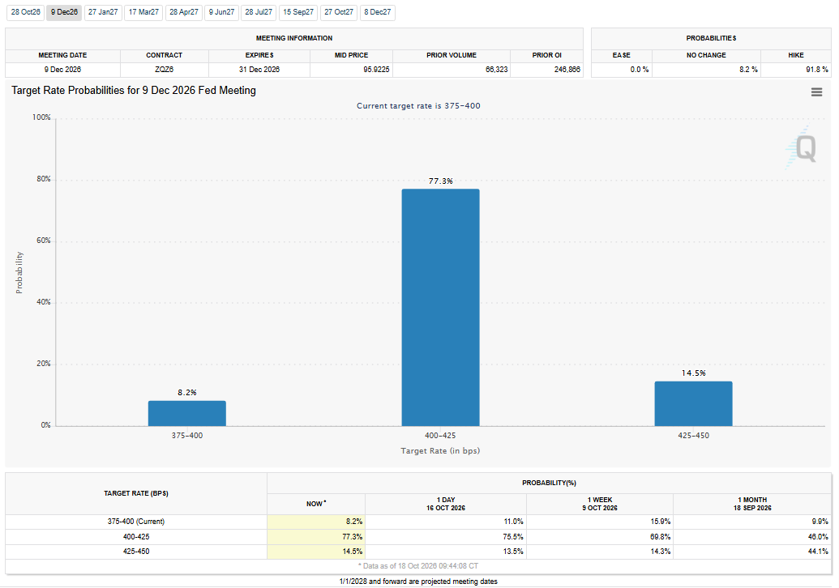Open the 27 Jan27 meeting tab
This screenshot has height=588, width=839.
click(x=103, y=12)
